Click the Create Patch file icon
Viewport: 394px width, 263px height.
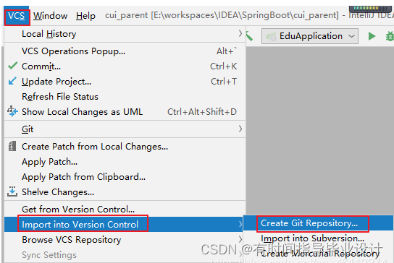point(12,146)
